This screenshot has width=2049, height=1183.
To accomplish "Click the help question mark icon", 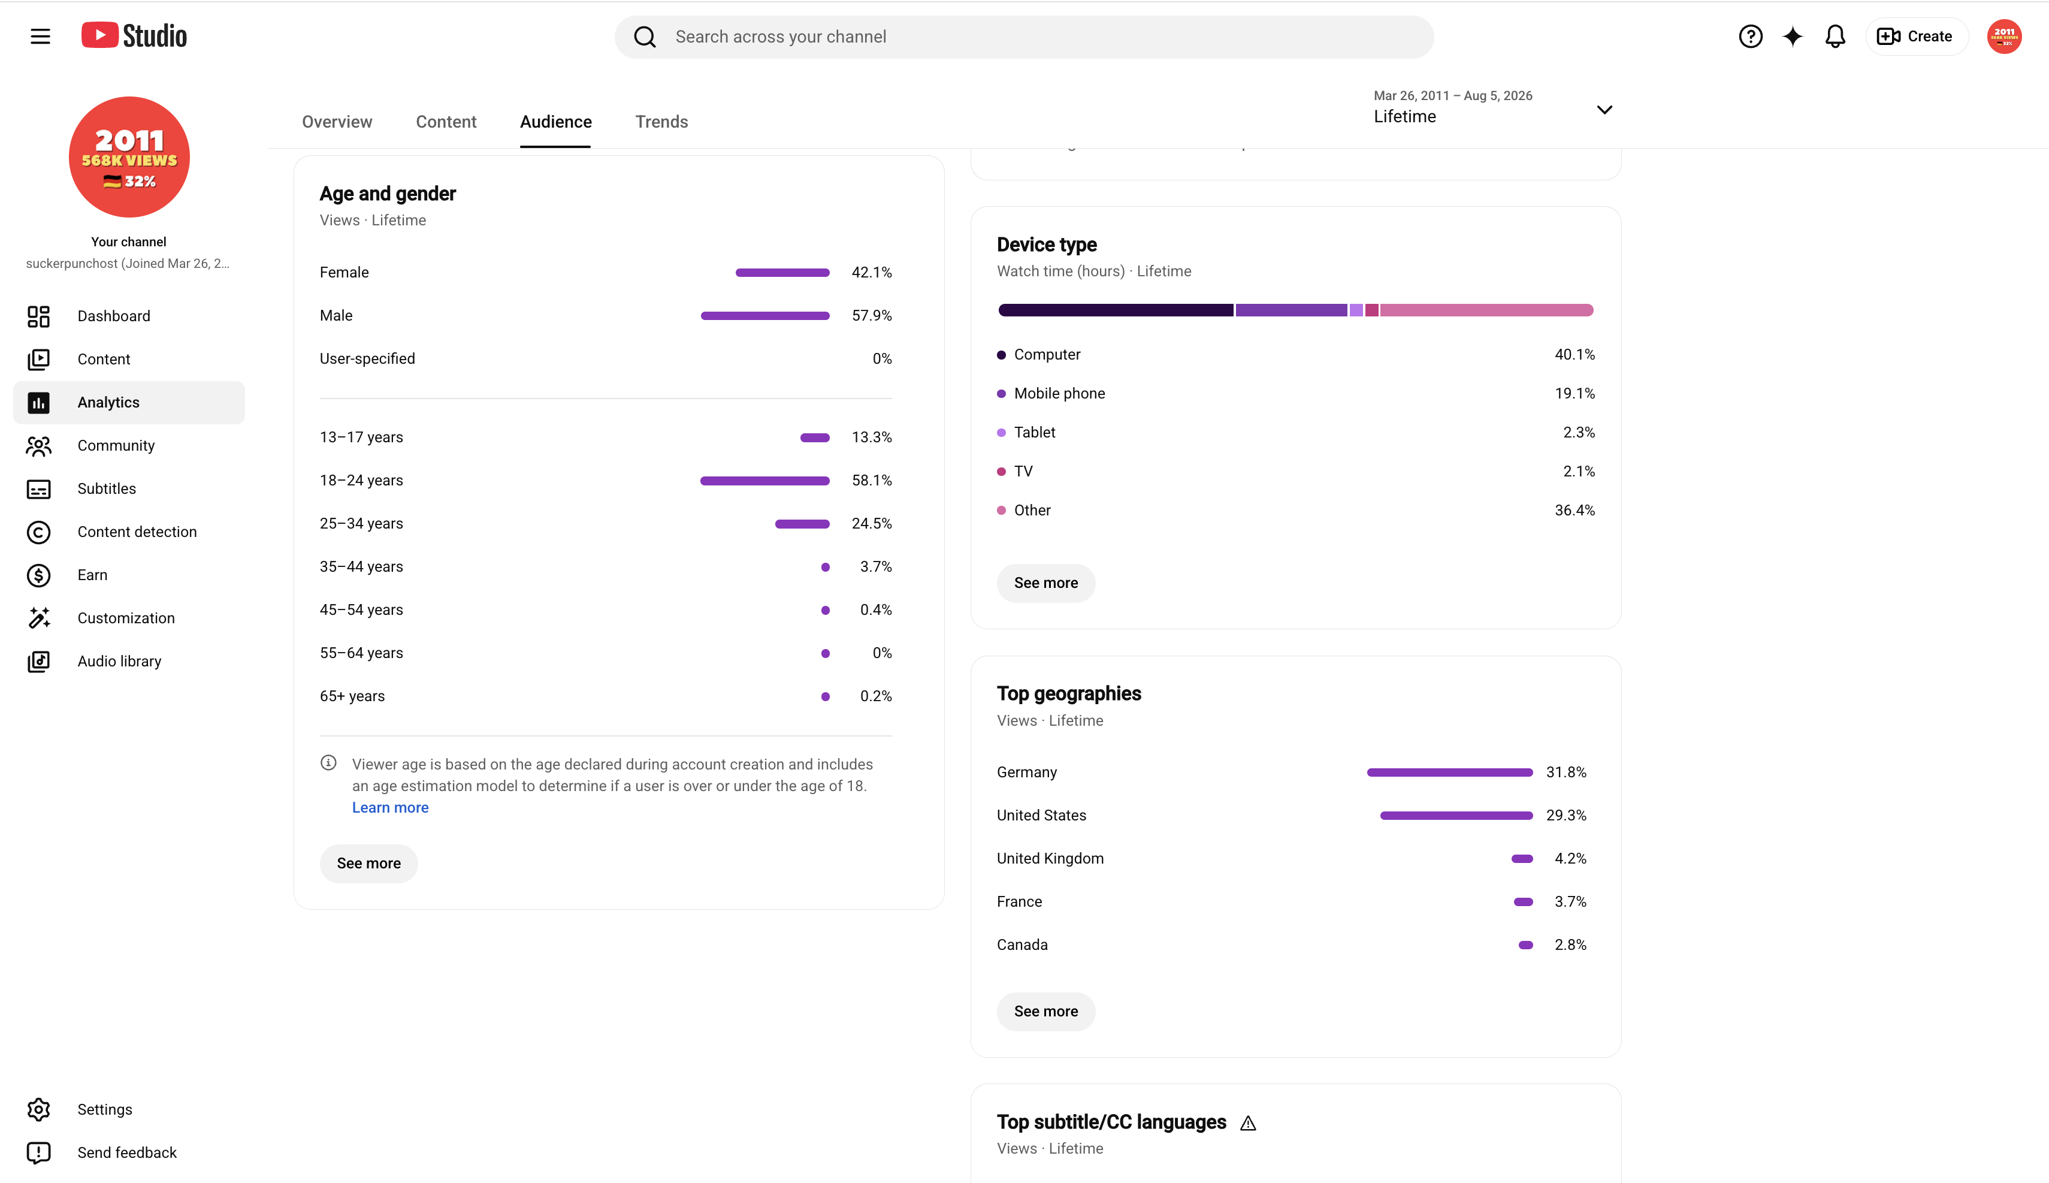I will click(1750, 37).
